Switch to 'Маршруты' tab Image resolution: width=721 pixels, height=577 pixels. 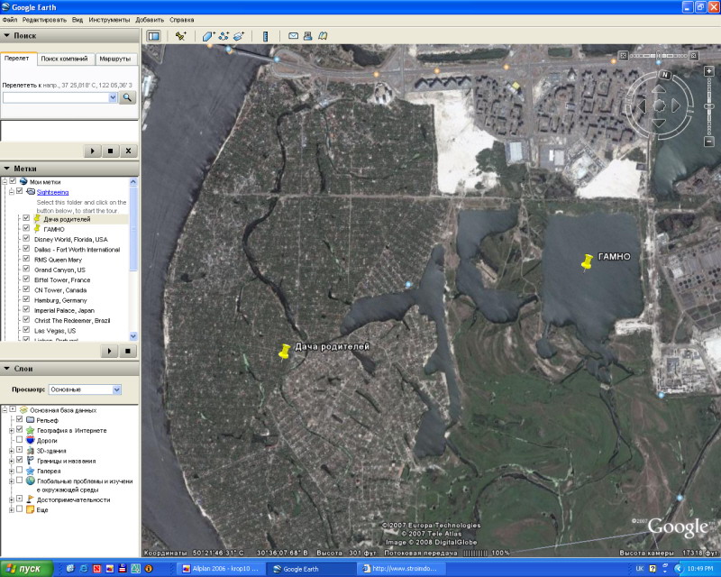[115, 59]
